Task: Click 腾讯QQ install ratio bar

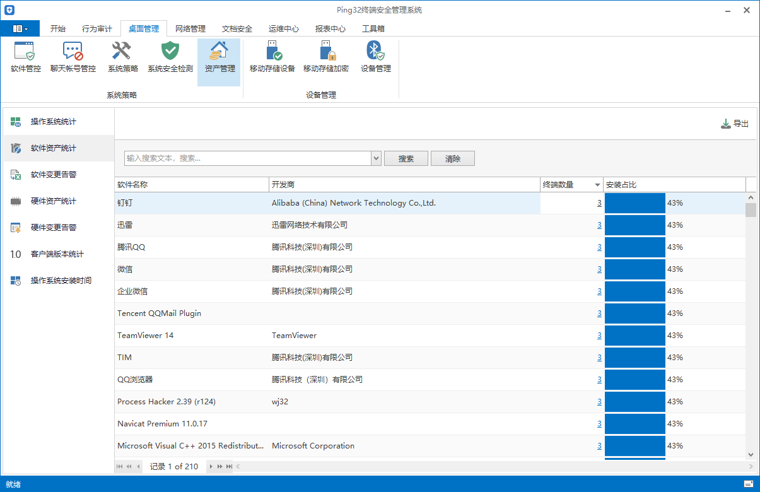Action: [x=635, y=247]
